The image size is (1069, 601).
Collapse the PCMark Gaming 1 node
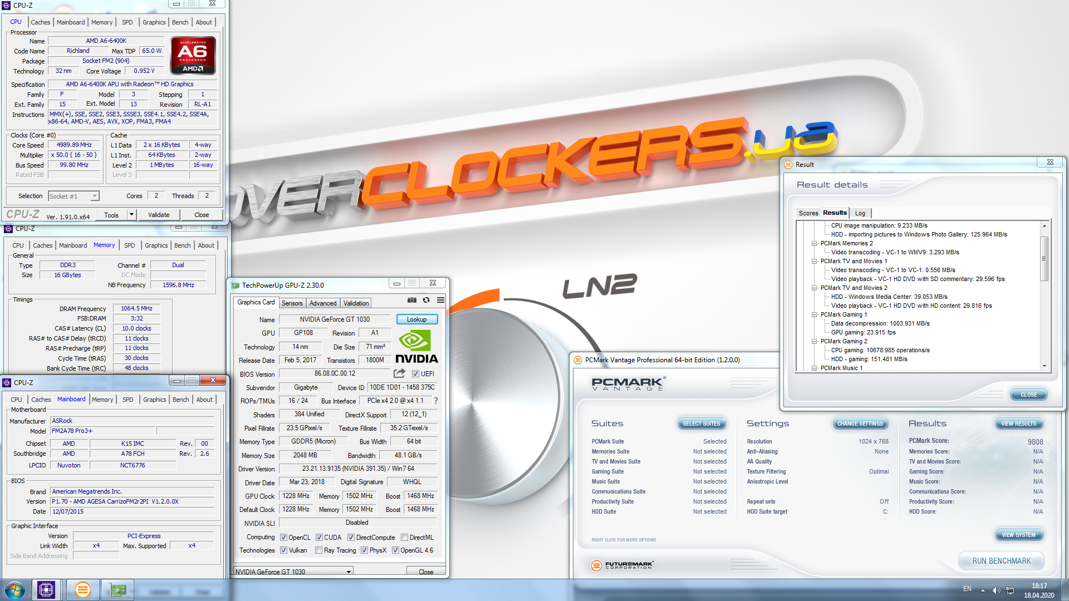pos(814,315)
